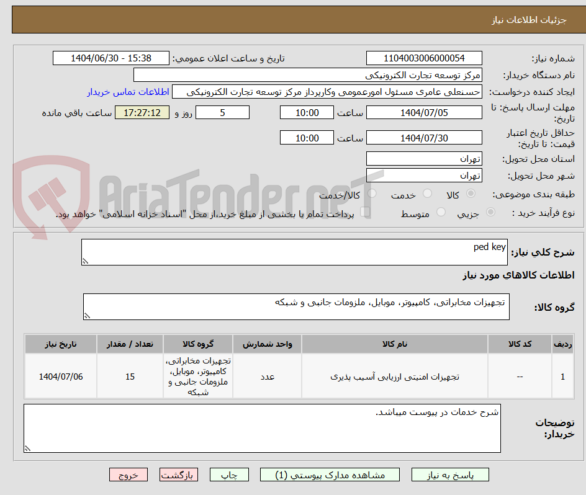
Task: Click the resize handle of the گروه کالا box
Action: pyautogui.click(x=88, y=315)
